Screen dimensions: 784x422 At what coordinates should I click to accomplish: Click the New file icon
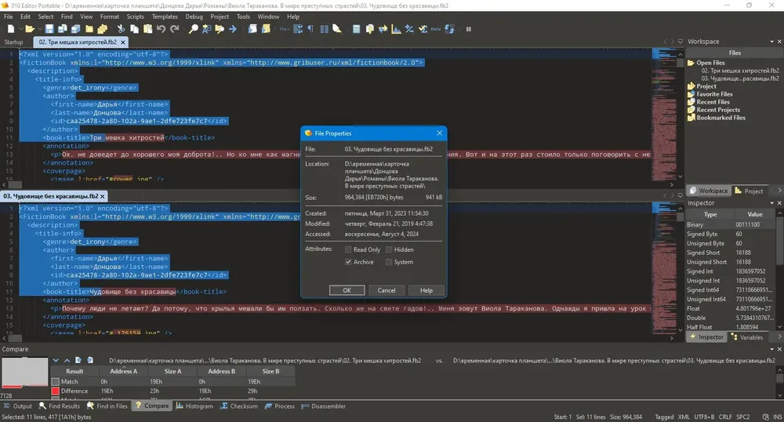click(x=11, y=29)
